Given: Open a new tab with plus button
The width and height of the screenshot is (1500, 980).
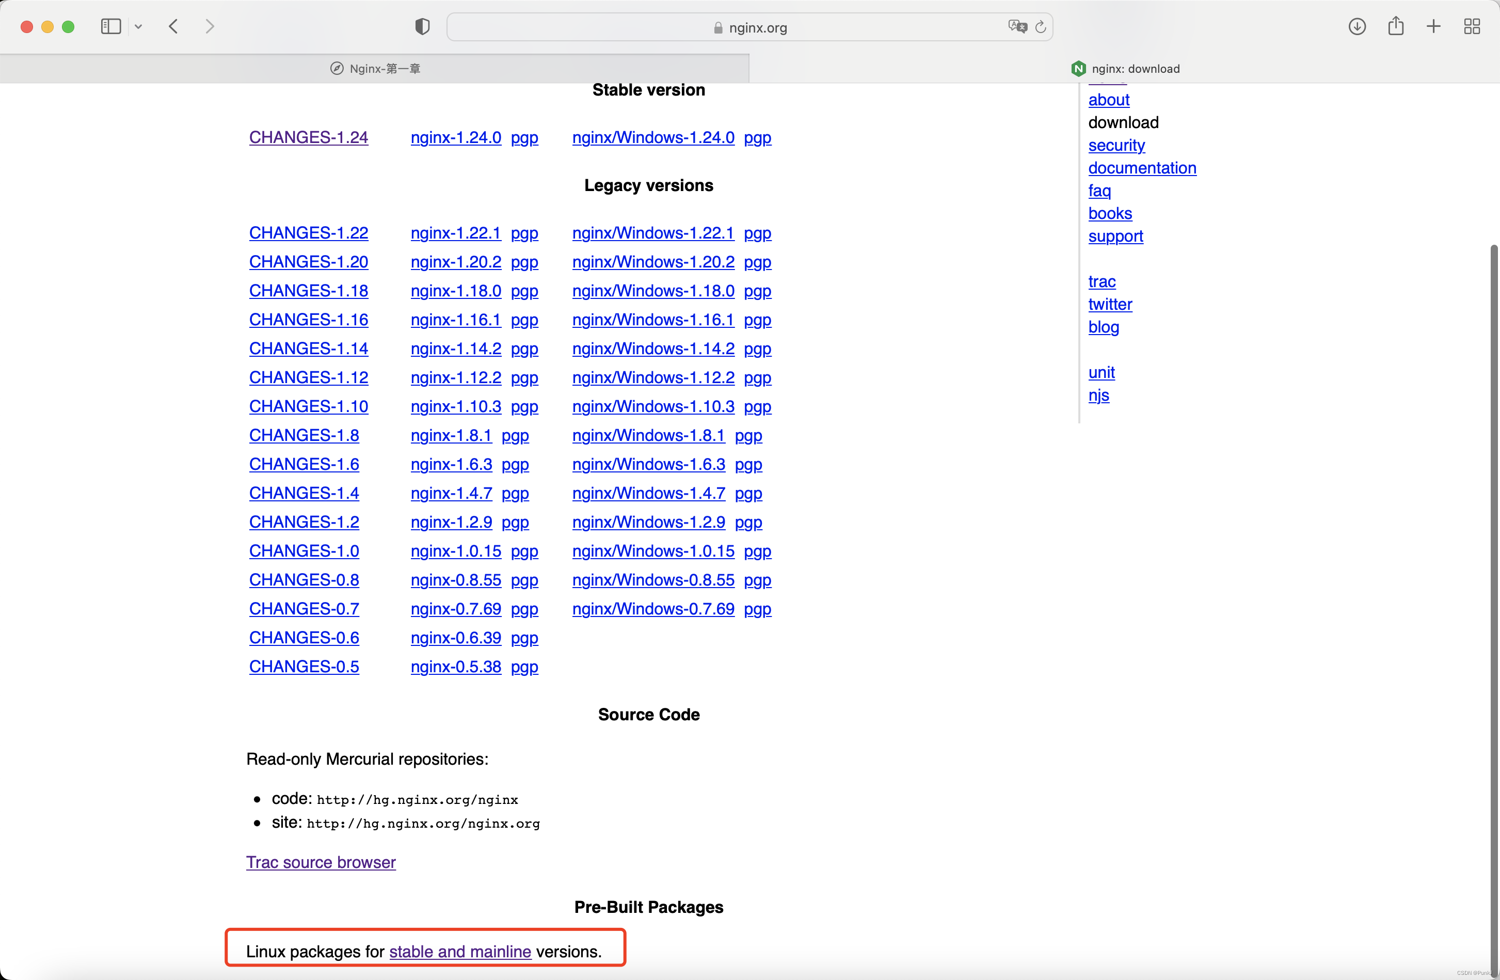Looking at the screenshot, I should 1433,26.
